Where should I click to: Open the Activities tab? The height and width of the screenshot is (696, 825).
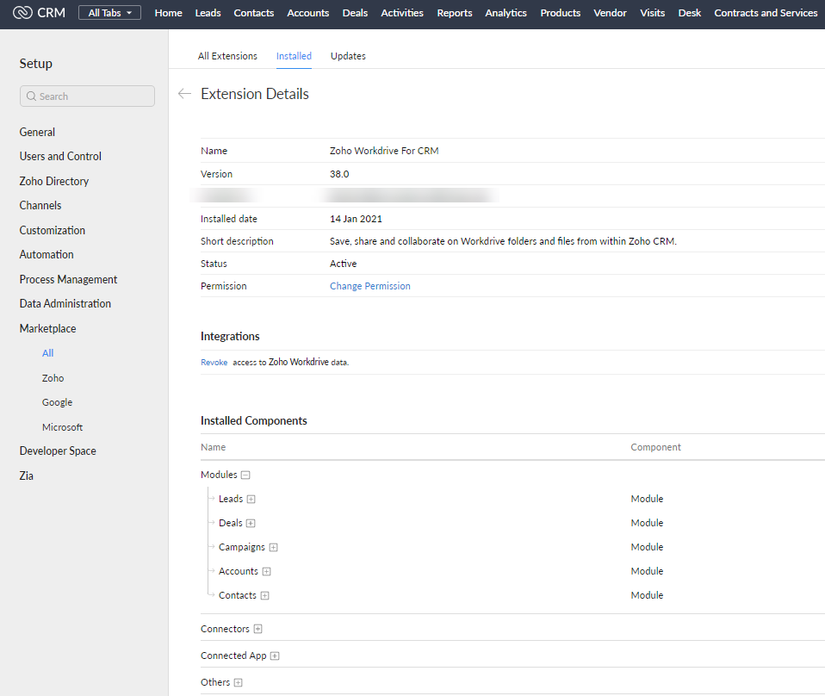[402, 13]
